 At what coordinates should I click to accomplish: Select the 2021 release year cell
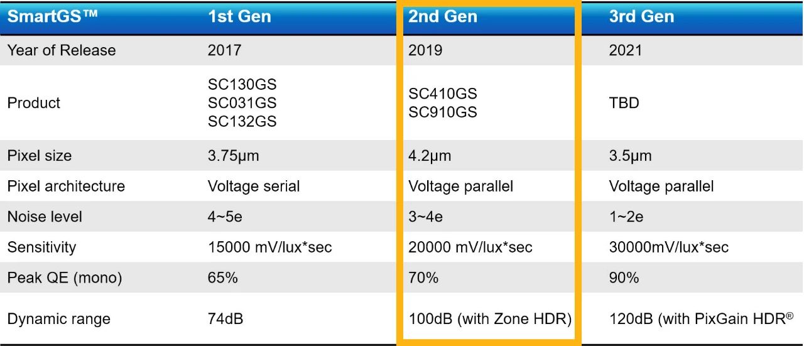pyautogui.click(x=626, y=50)
